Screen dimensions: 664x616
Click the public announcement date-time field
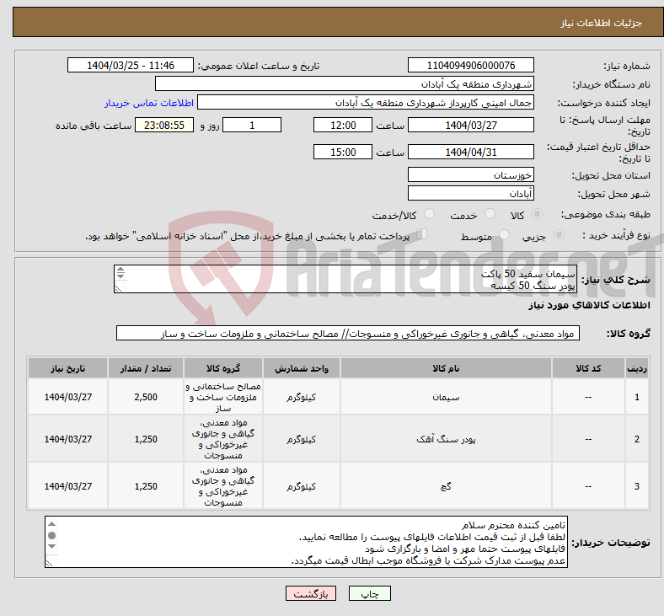131,65
